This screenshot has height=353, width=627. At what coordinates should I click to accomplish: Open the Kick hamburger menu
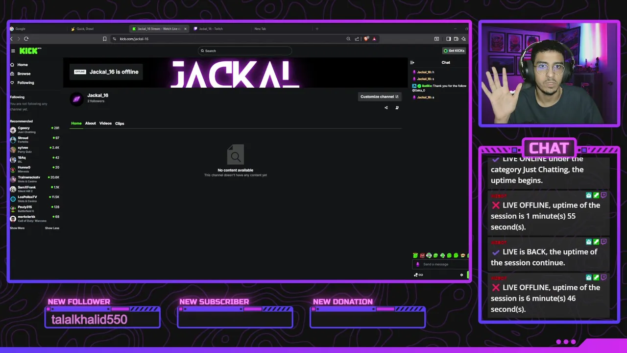13,51
